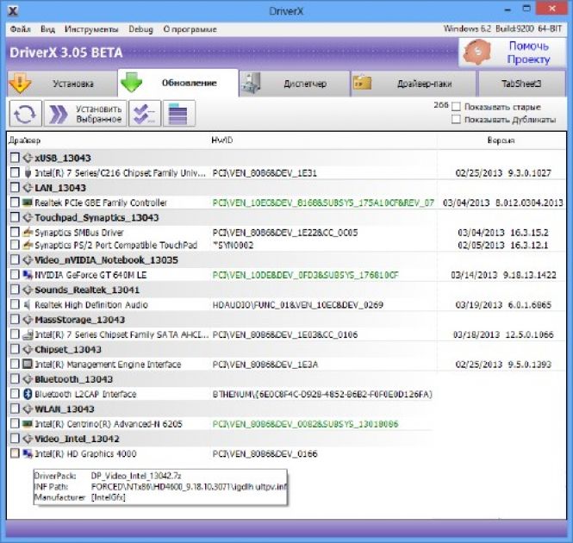The image size is (573, 543).
Task: Select the Intel Centrino HWID text 'SUBSYS_13018086'
Action: (361, 424)
